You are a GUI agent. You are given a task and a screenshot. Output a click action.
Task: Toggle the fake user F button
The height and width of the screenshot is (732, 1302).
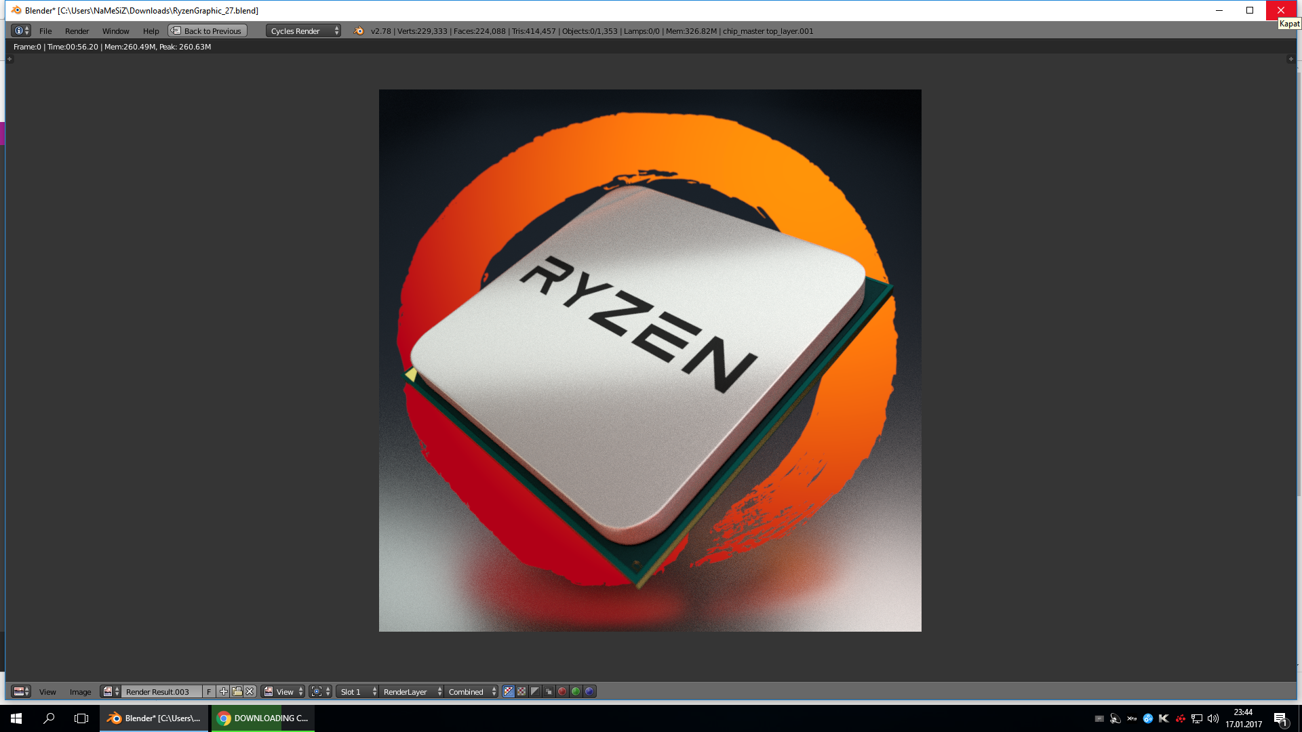[x=209, y=691]
